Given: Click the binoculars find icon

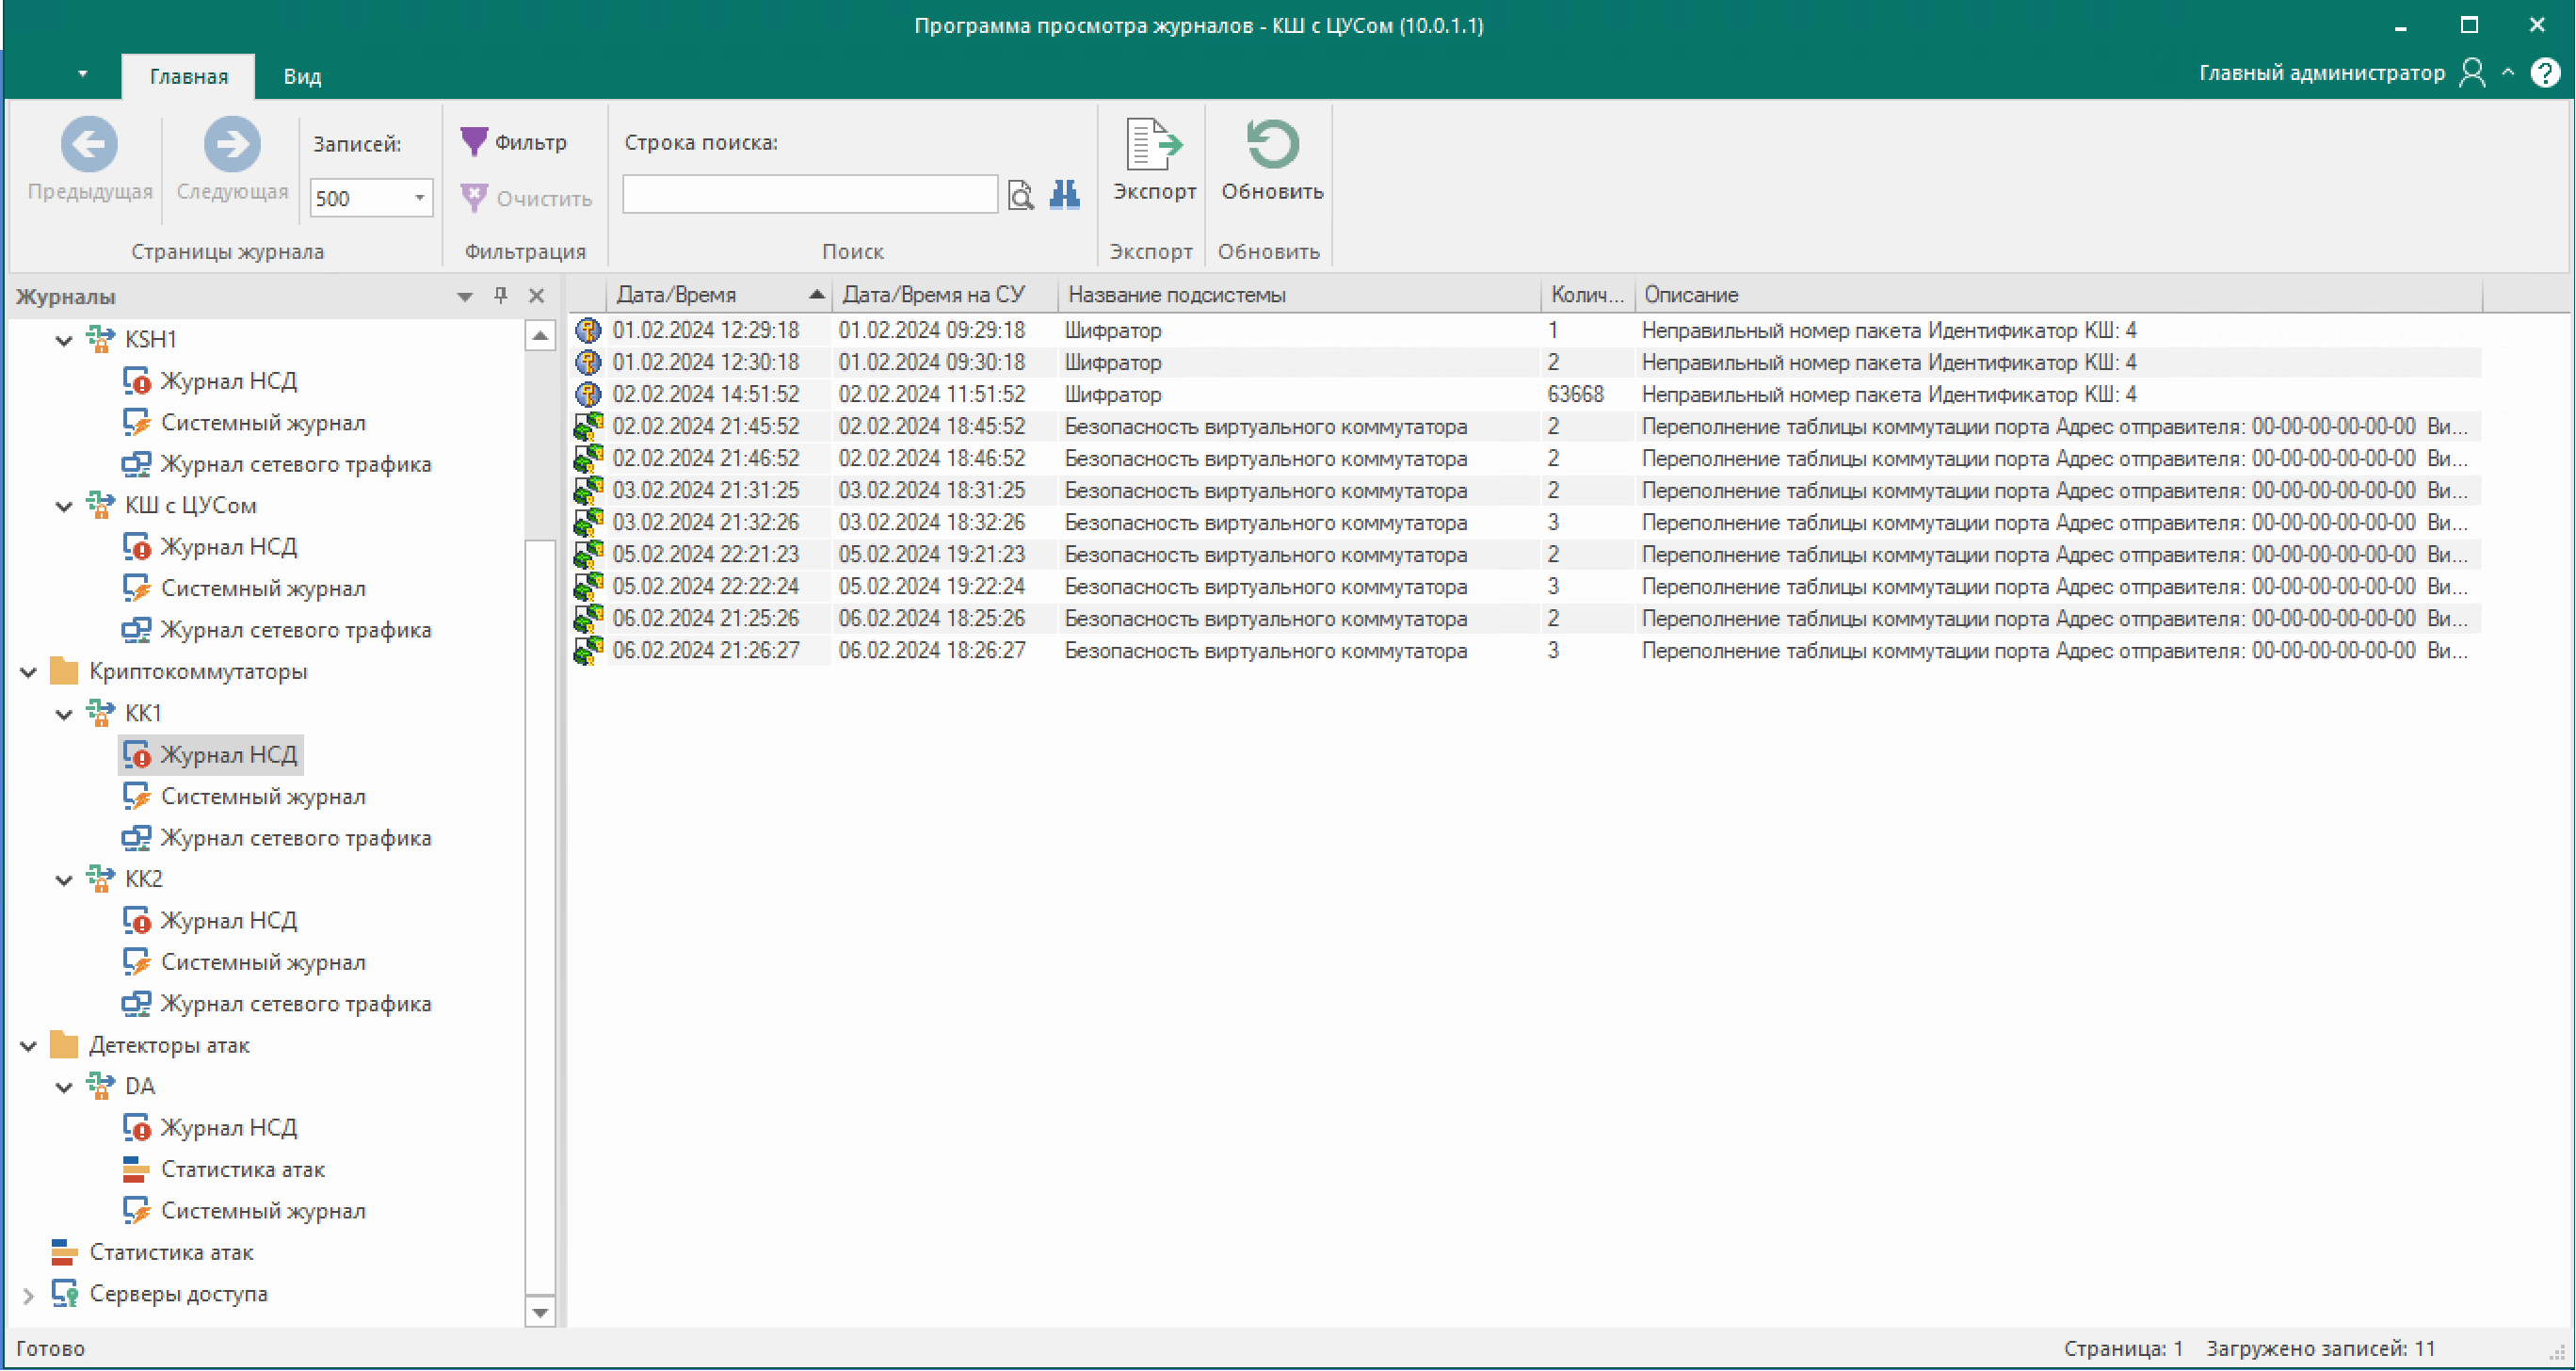Looking at the screenshot, I should tap(1064, 194).
